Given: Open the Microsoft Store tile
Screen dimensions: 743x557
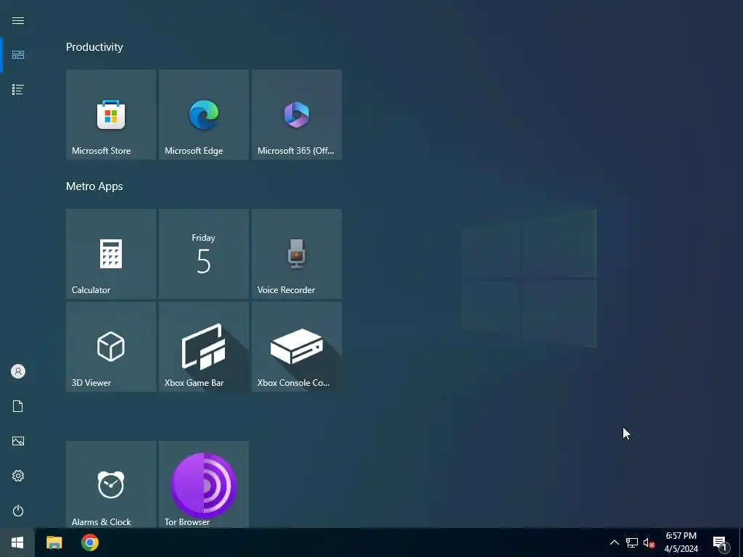Looking at the screenshot, I should (111, 115).
